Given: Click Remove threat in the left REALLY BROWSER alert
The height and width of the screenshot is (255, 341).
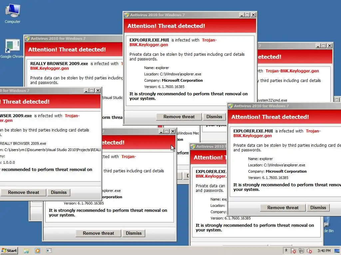Looking at the screenshot, I should pyautogui.click(x=24, y=192).
